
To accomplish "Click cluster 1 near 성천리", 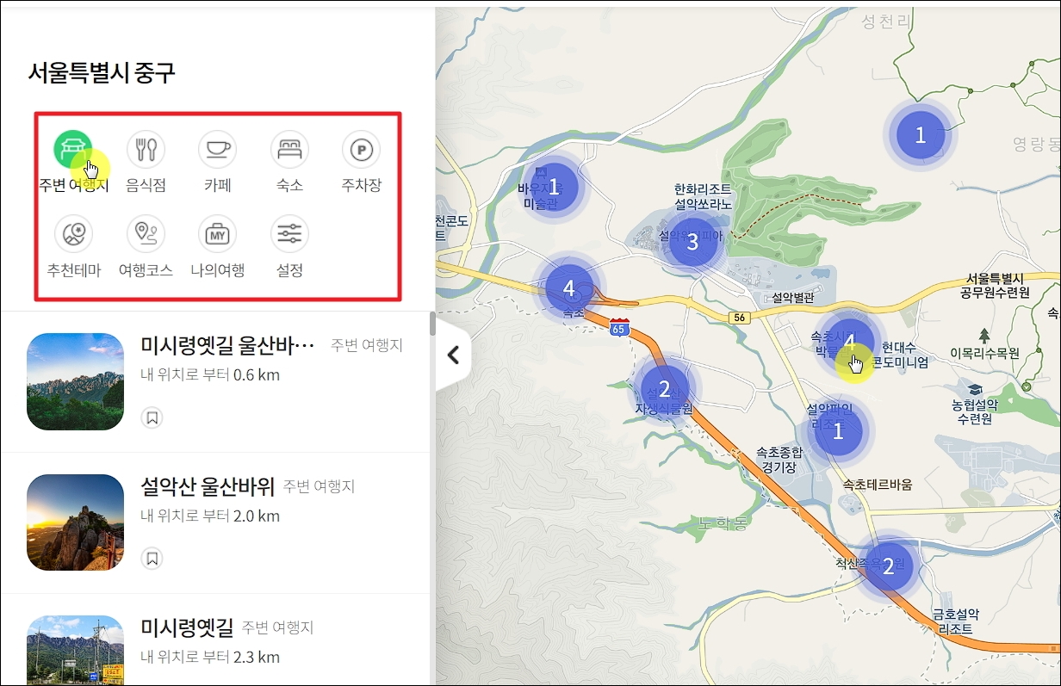I will [x=921, y=134].
